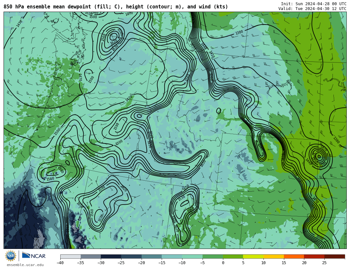Click the '0' colorbar tick label
The width and height of the screenshot is (350, 269).
point(223,263)
